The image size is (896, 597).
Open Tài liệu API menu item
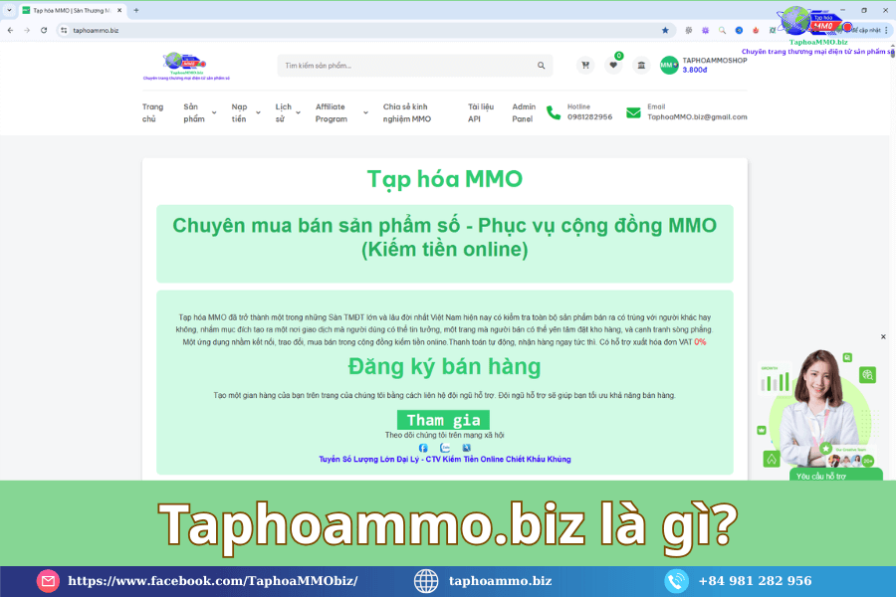[x=481, y=112]
